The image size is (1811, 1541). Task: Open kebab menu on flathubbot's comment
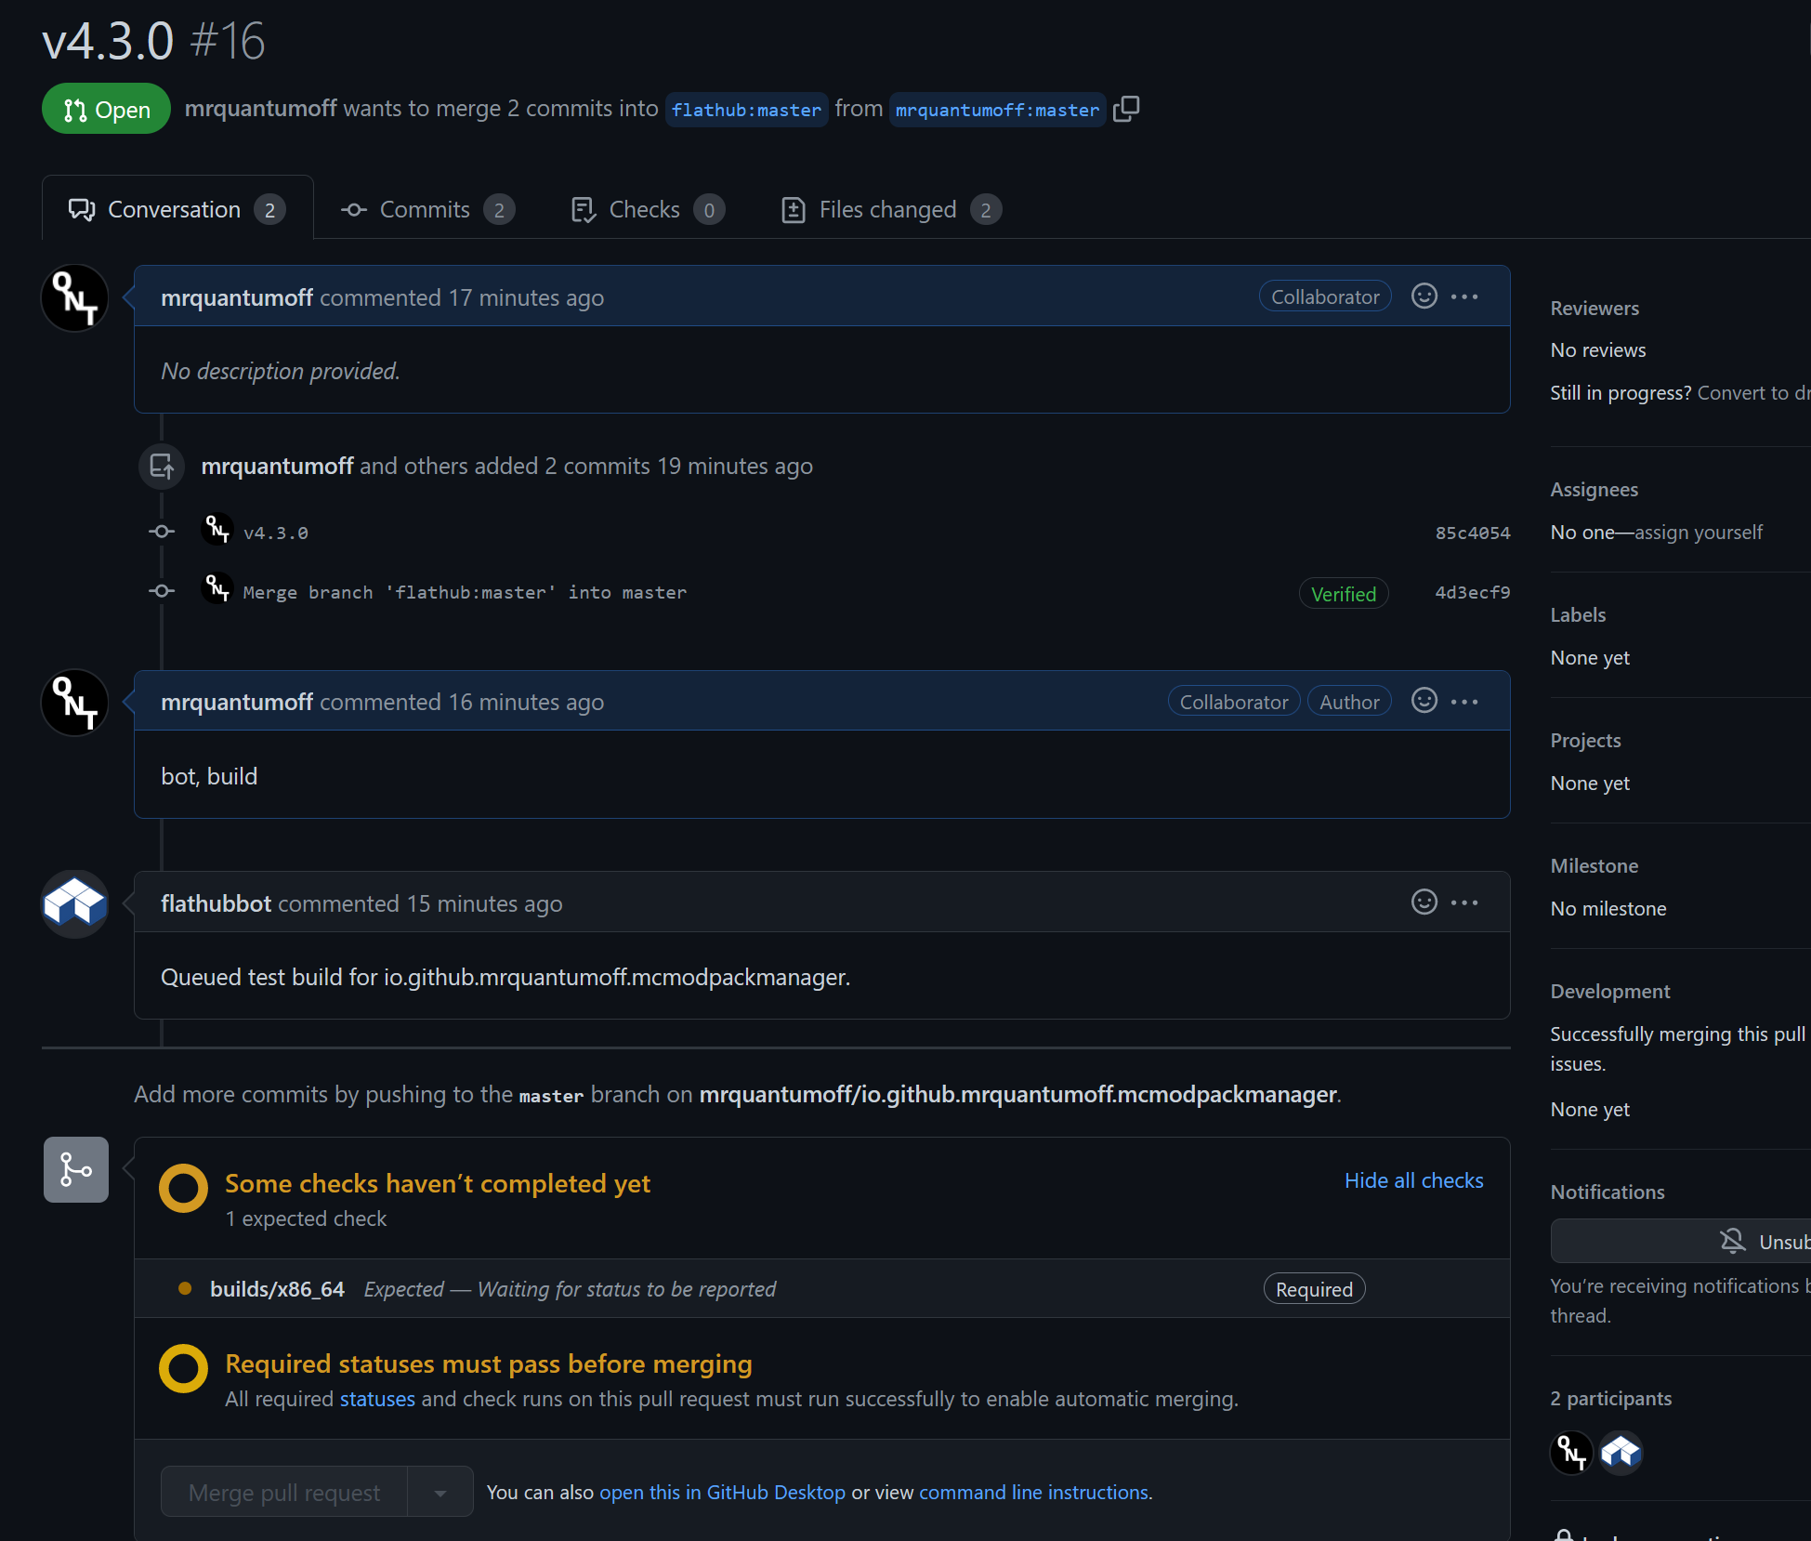coord(1464,902)
